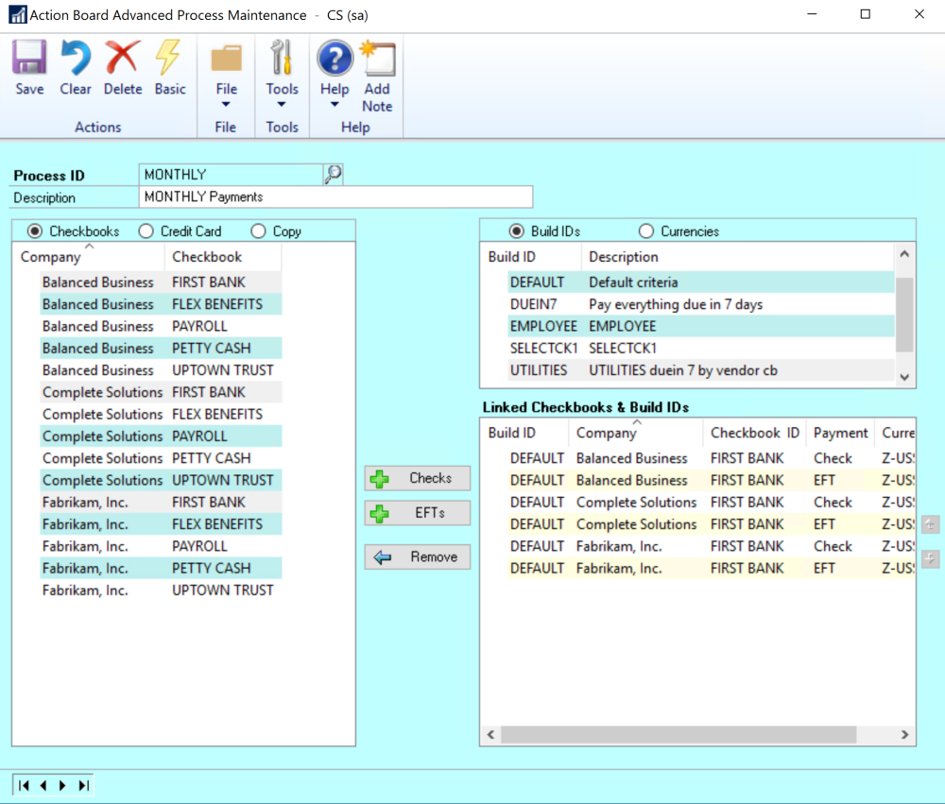Click the Remove button

pos(418,557)
